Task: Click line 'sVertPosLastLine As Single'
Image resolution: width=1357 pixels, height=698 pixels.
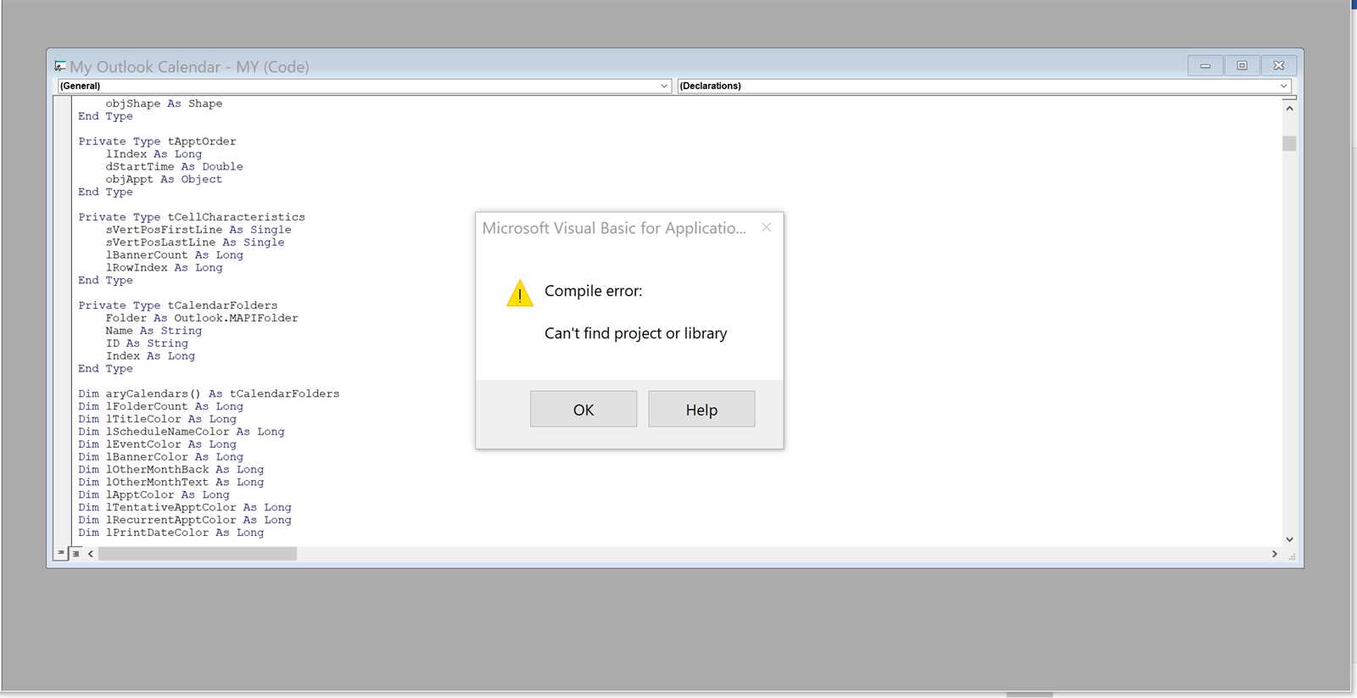Action: click(195, 243)
